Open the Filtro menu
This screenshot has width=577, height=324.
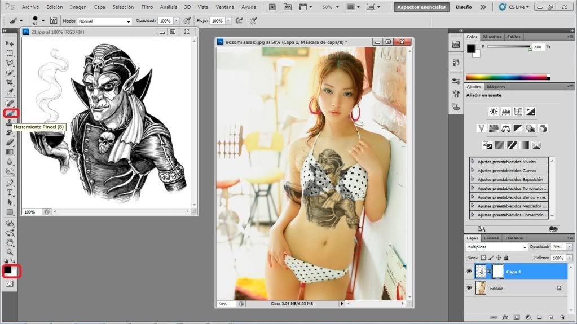coord(147,7)
